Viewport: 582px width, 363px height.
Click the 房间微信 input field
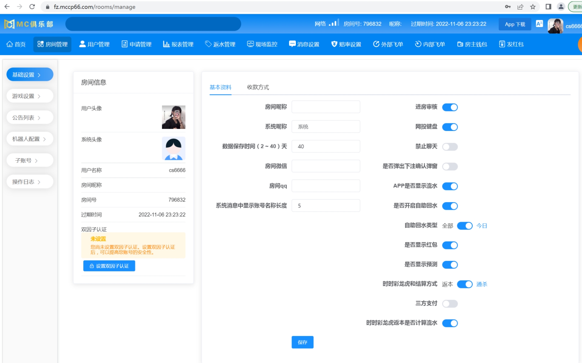[326, 166]
